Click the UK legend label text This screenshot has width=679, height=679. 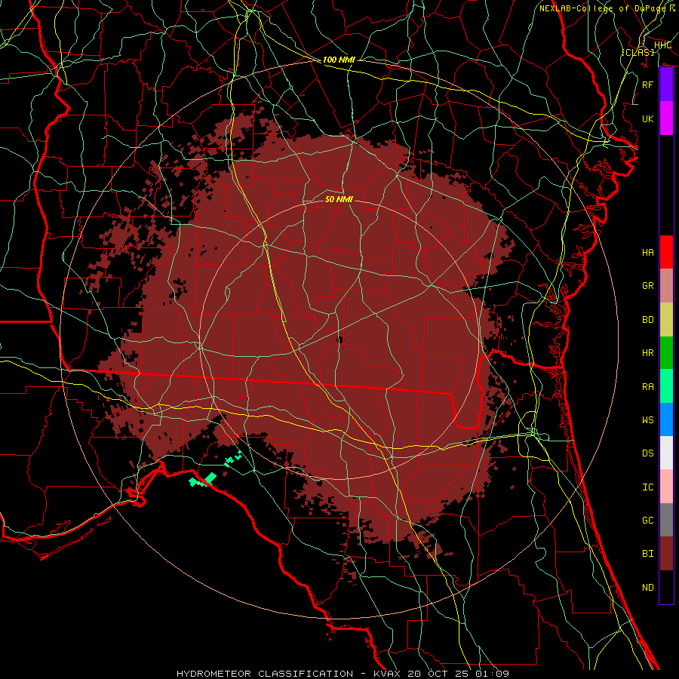pyautogui.click(x=647, y=118)
